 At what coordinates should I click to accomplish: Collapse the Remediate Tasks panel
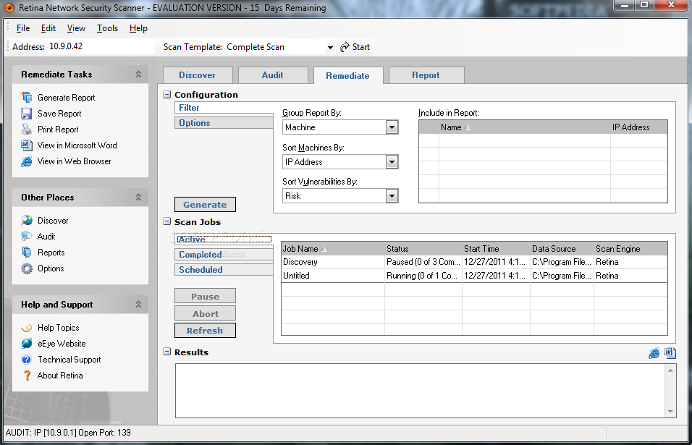click(138, 74)
